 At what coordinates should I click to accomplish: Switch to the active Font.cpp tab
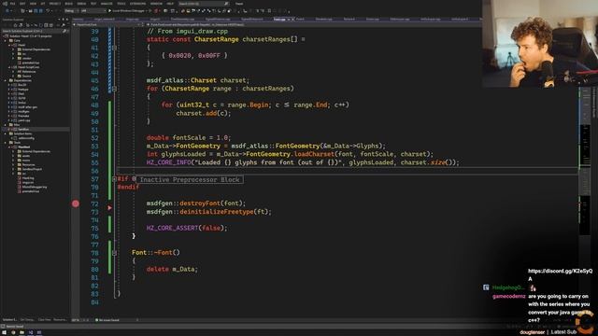(279, 19)
